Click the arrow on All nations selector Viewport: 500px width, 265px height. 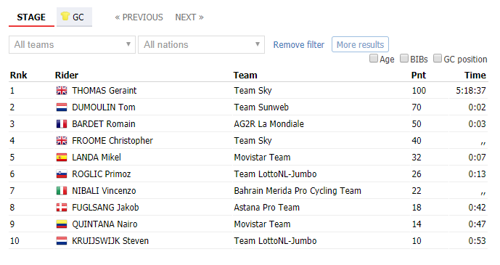[258, 44]
